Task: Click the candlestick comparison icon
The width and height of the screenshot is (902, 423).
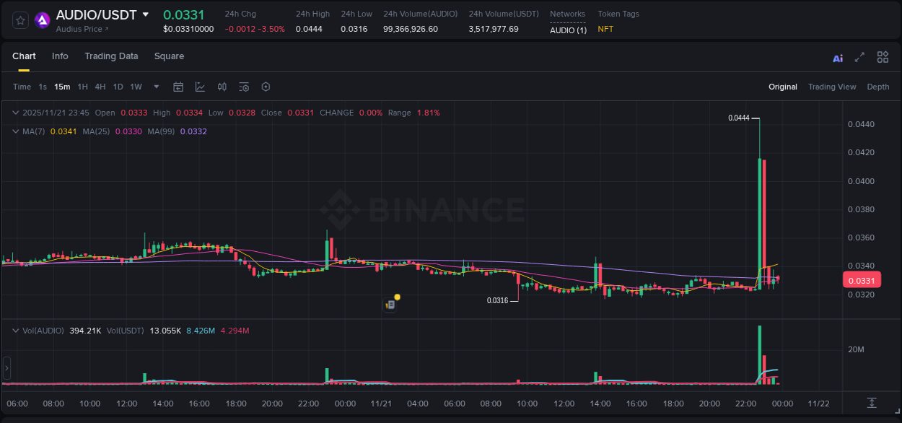Action: click(x=222, y=87)
